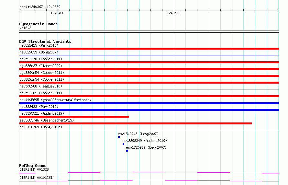Screen dimensions: 288x185
Task: Click the 1240500 ruler position label
Action: [173, 13]
